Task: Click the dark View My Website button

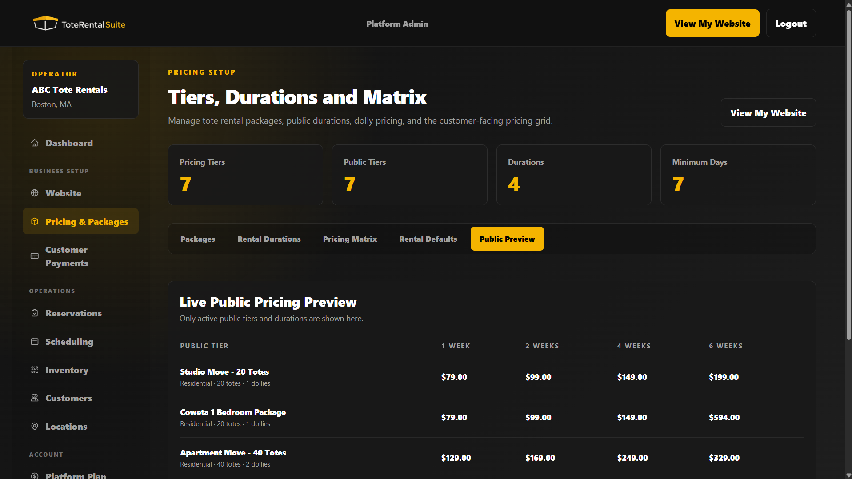Action: tap(768, 112)
